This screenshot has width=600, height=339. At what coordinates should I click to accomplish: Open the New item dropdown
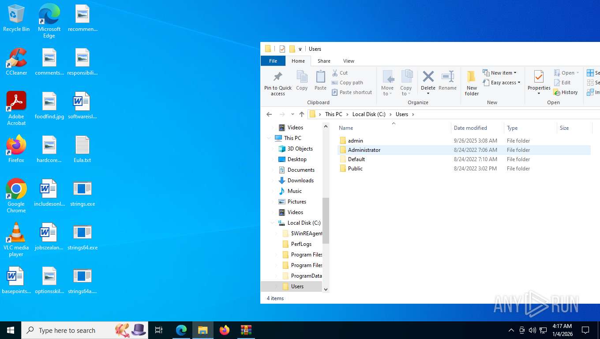click(499, 73)
